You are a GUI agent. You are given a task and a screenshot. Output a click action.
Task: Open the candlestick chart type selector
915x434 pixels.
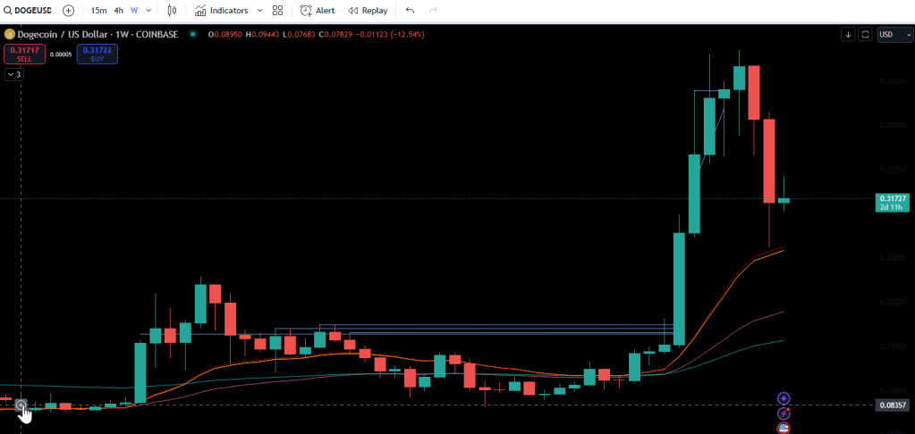(x=172, y=11)
